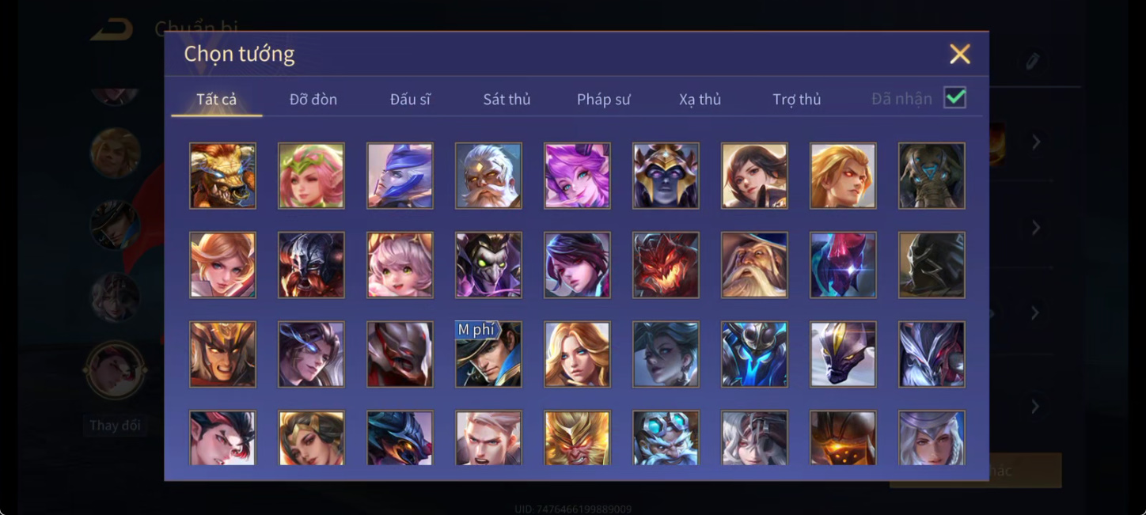Select the white-haired bearded warrior portrait
Viewport: 1146px width, 515px height.
[x=488, y=175]
